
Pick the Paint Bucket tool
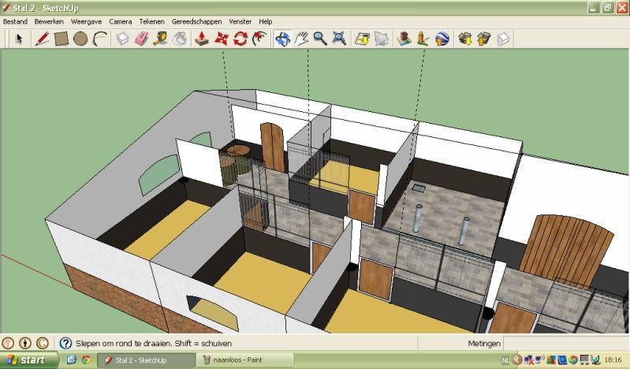click(181, 38)
